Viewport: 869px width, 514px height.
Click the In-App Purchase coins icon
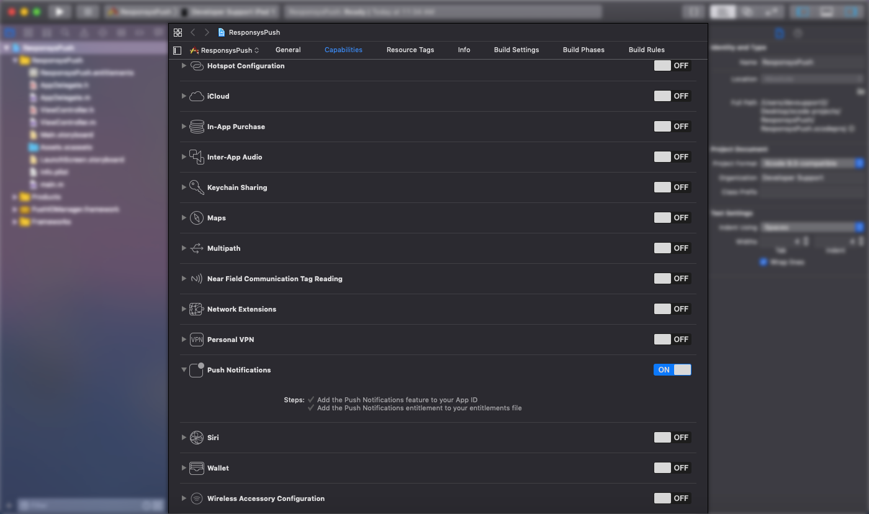(x=197, y=127)
